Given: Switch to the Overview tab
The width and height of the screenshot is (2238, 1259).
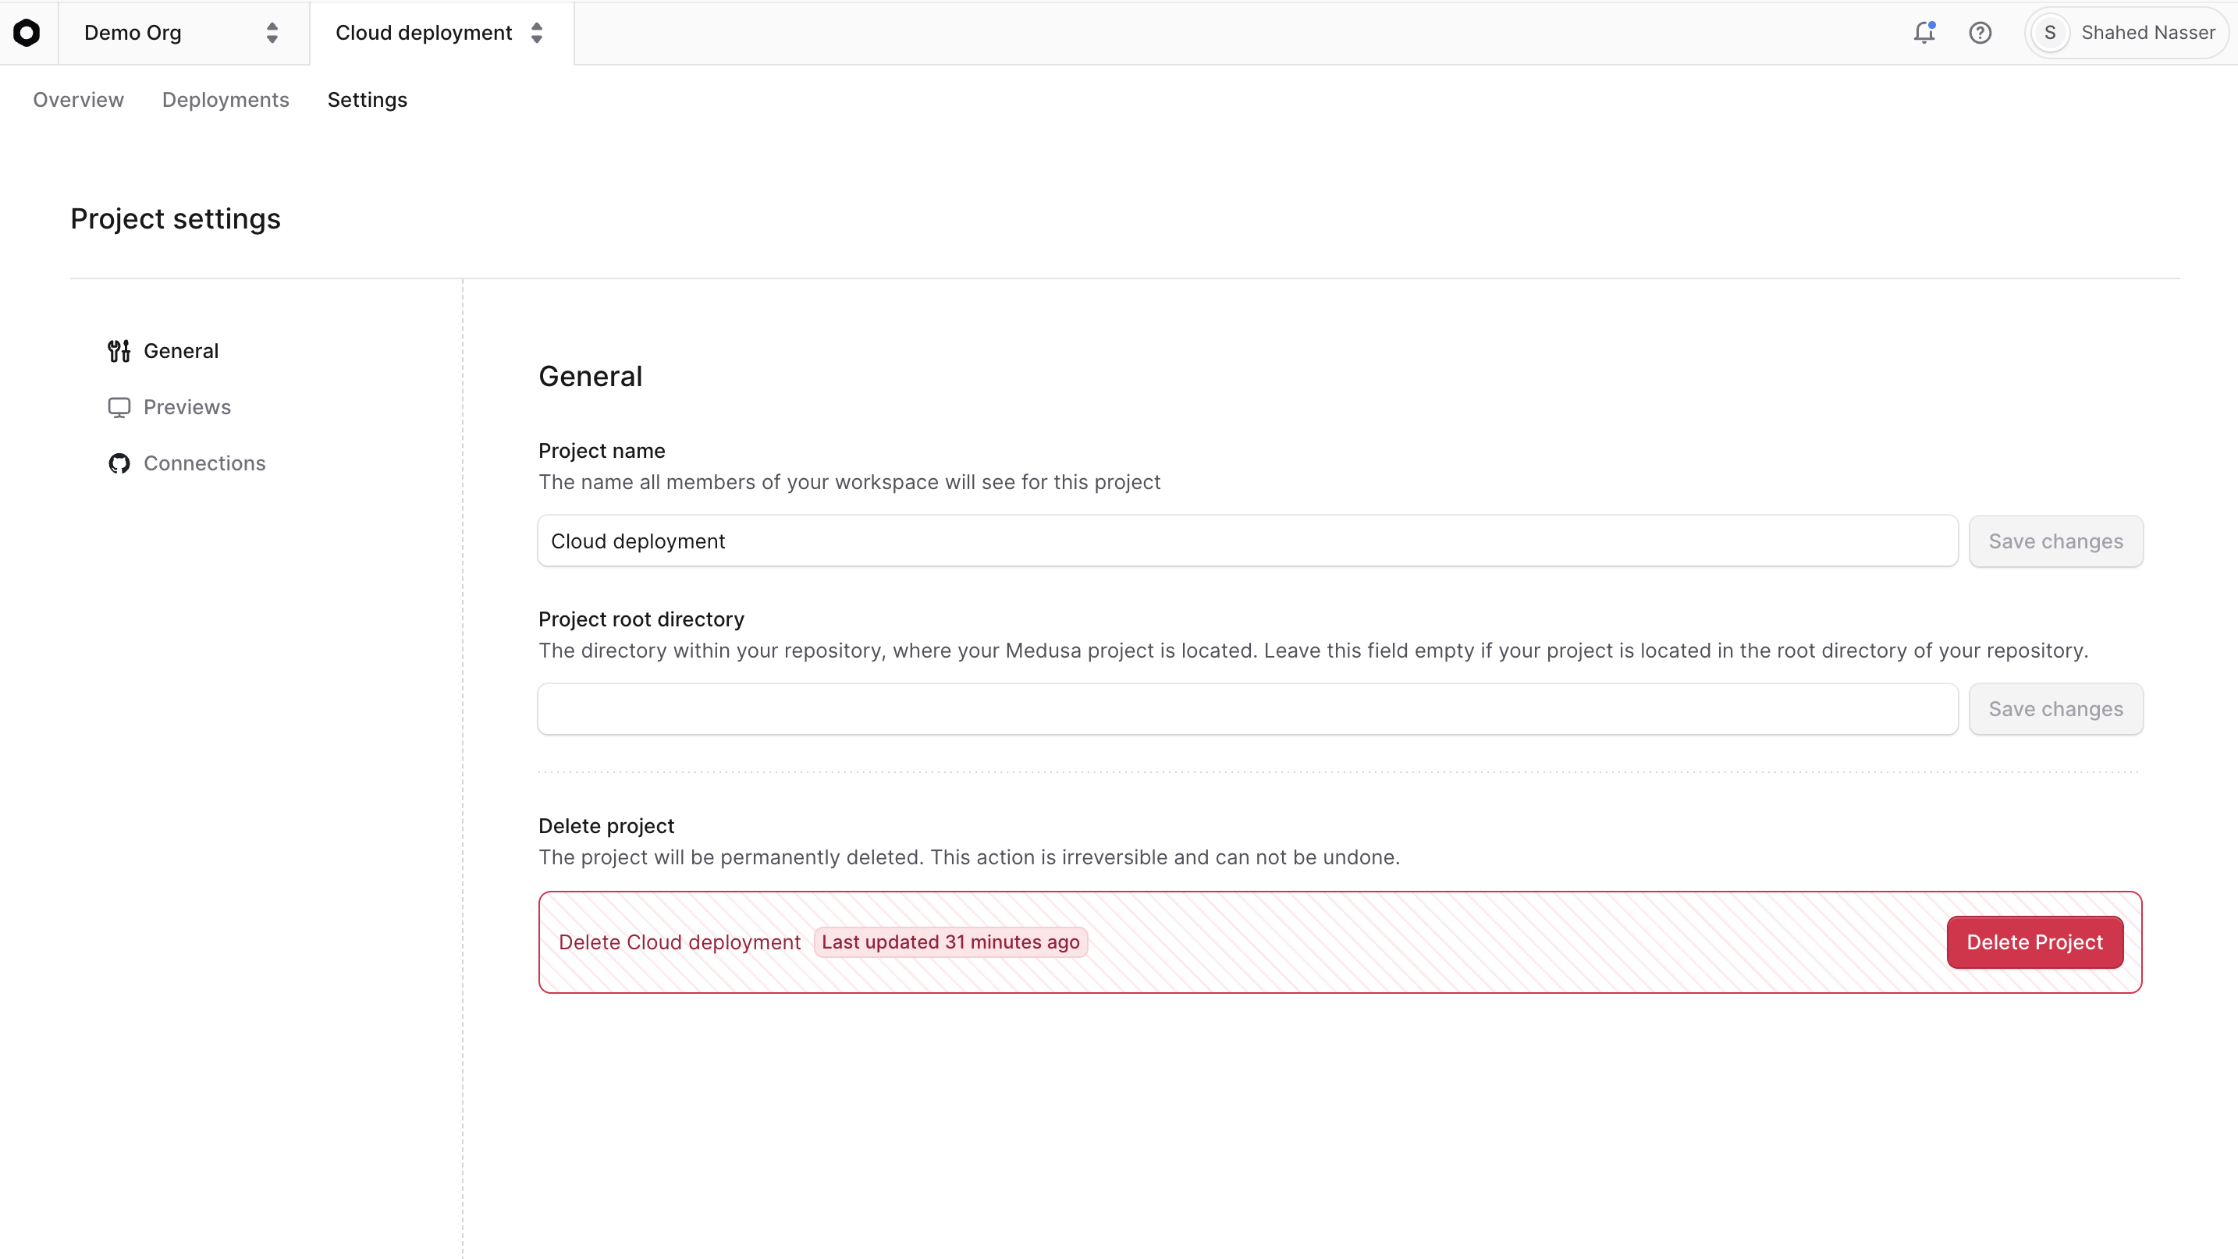Looking at the screenshot, I should [78, 100].
